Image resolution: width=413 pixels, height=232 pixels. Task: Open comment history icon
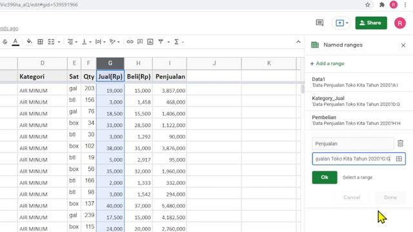(x=319, y=23)
